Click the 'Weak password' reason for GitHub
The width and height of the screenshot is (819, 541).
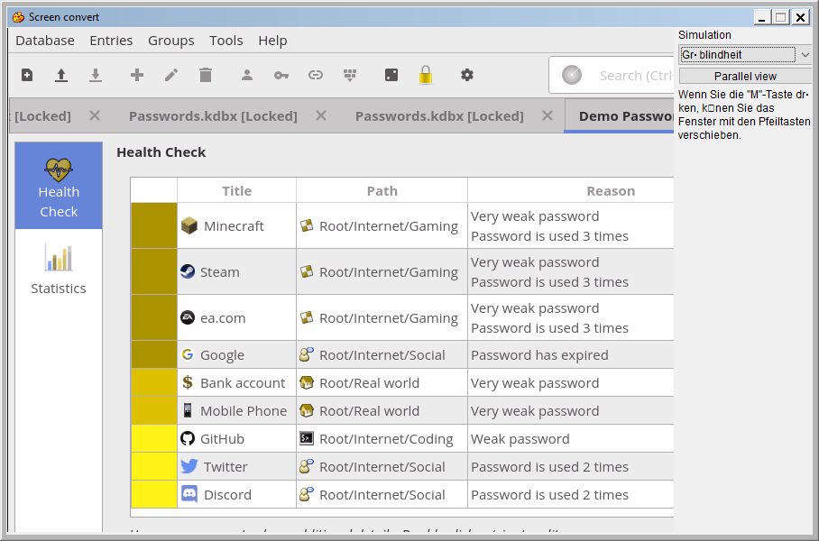[x=520, y=438]
